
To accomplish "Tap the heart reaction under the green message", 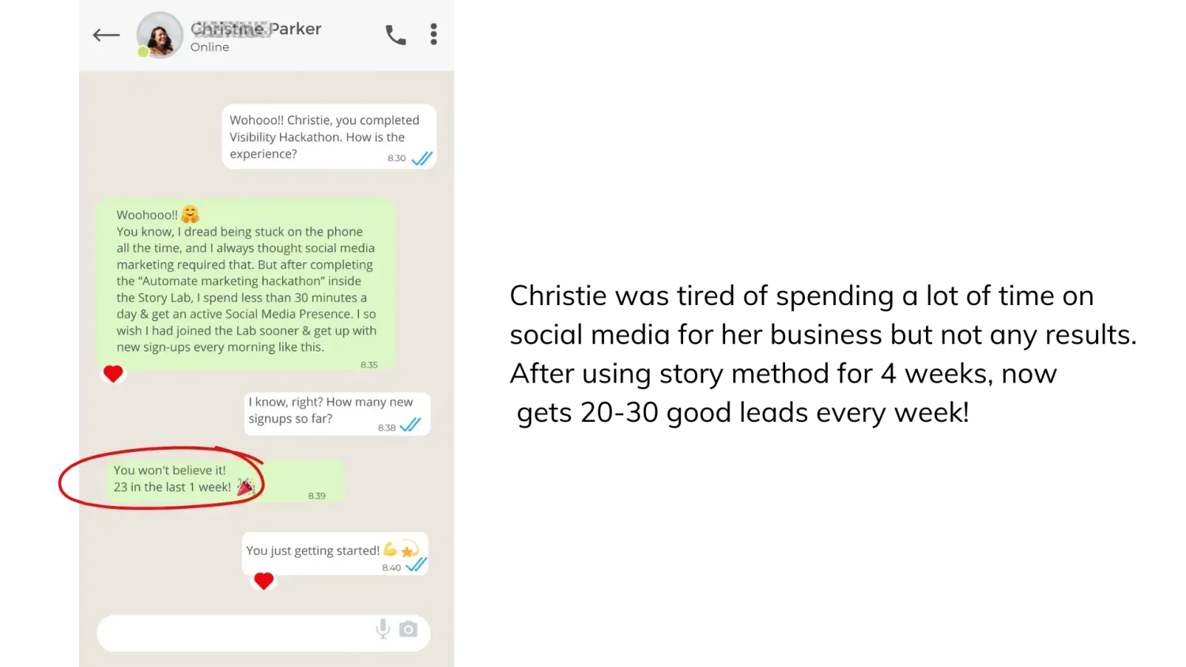I will [x=113, y=374].
